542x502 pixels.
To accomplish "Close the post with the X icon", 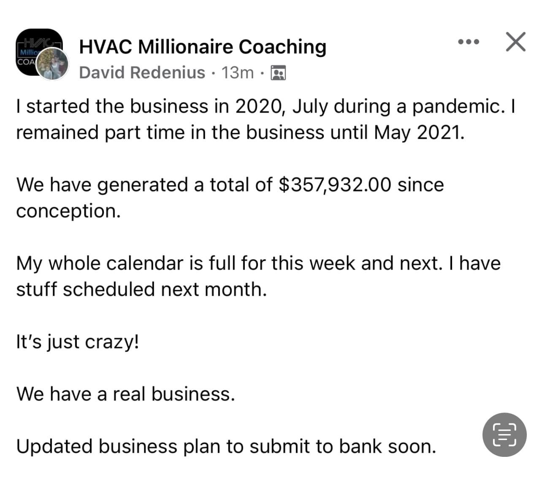I will (x=515, y=42).
